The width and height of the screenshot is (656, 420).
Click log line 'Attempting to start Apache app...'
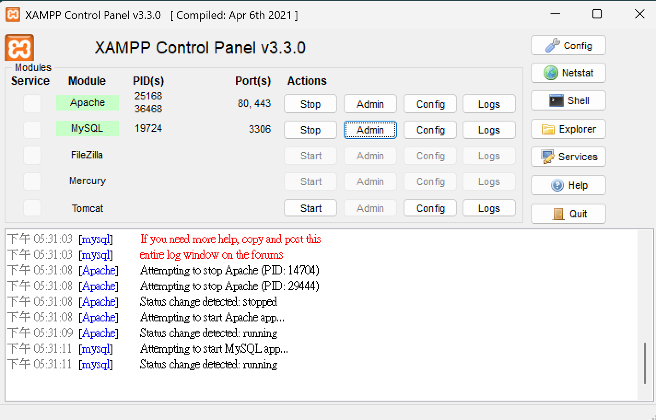212,317
